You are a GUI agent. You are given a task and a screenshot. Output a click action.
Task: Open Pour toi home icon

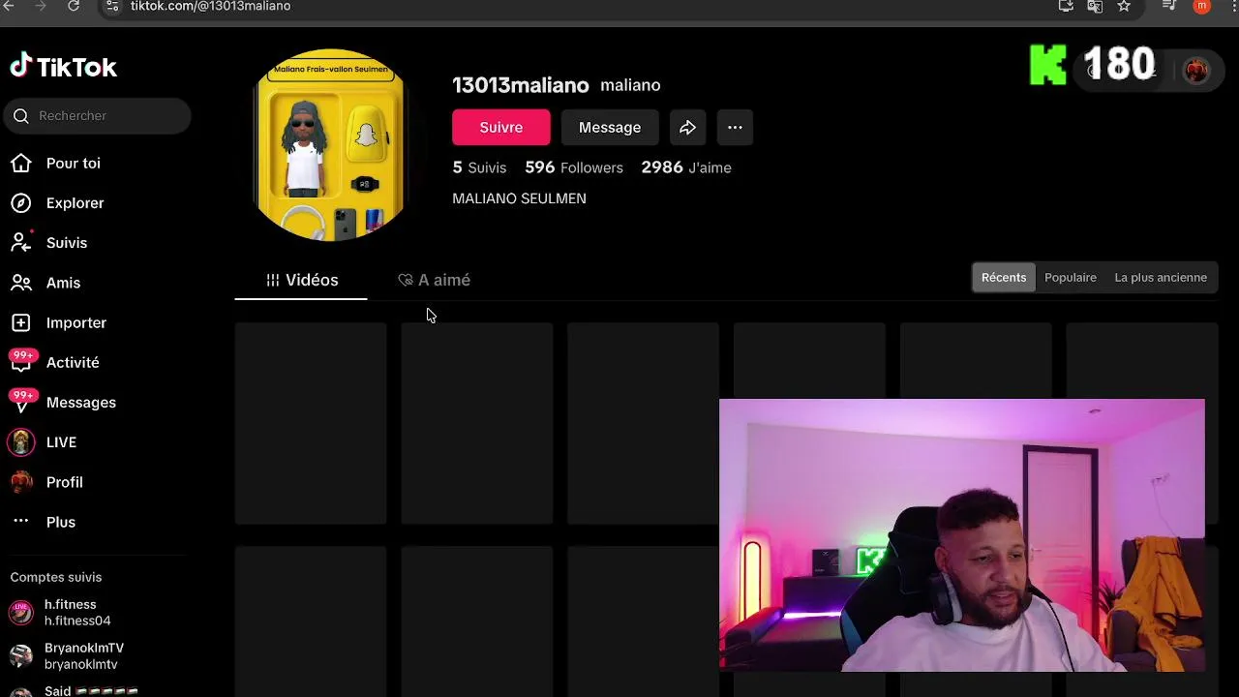pyautogui.click(x=21, y=164)
